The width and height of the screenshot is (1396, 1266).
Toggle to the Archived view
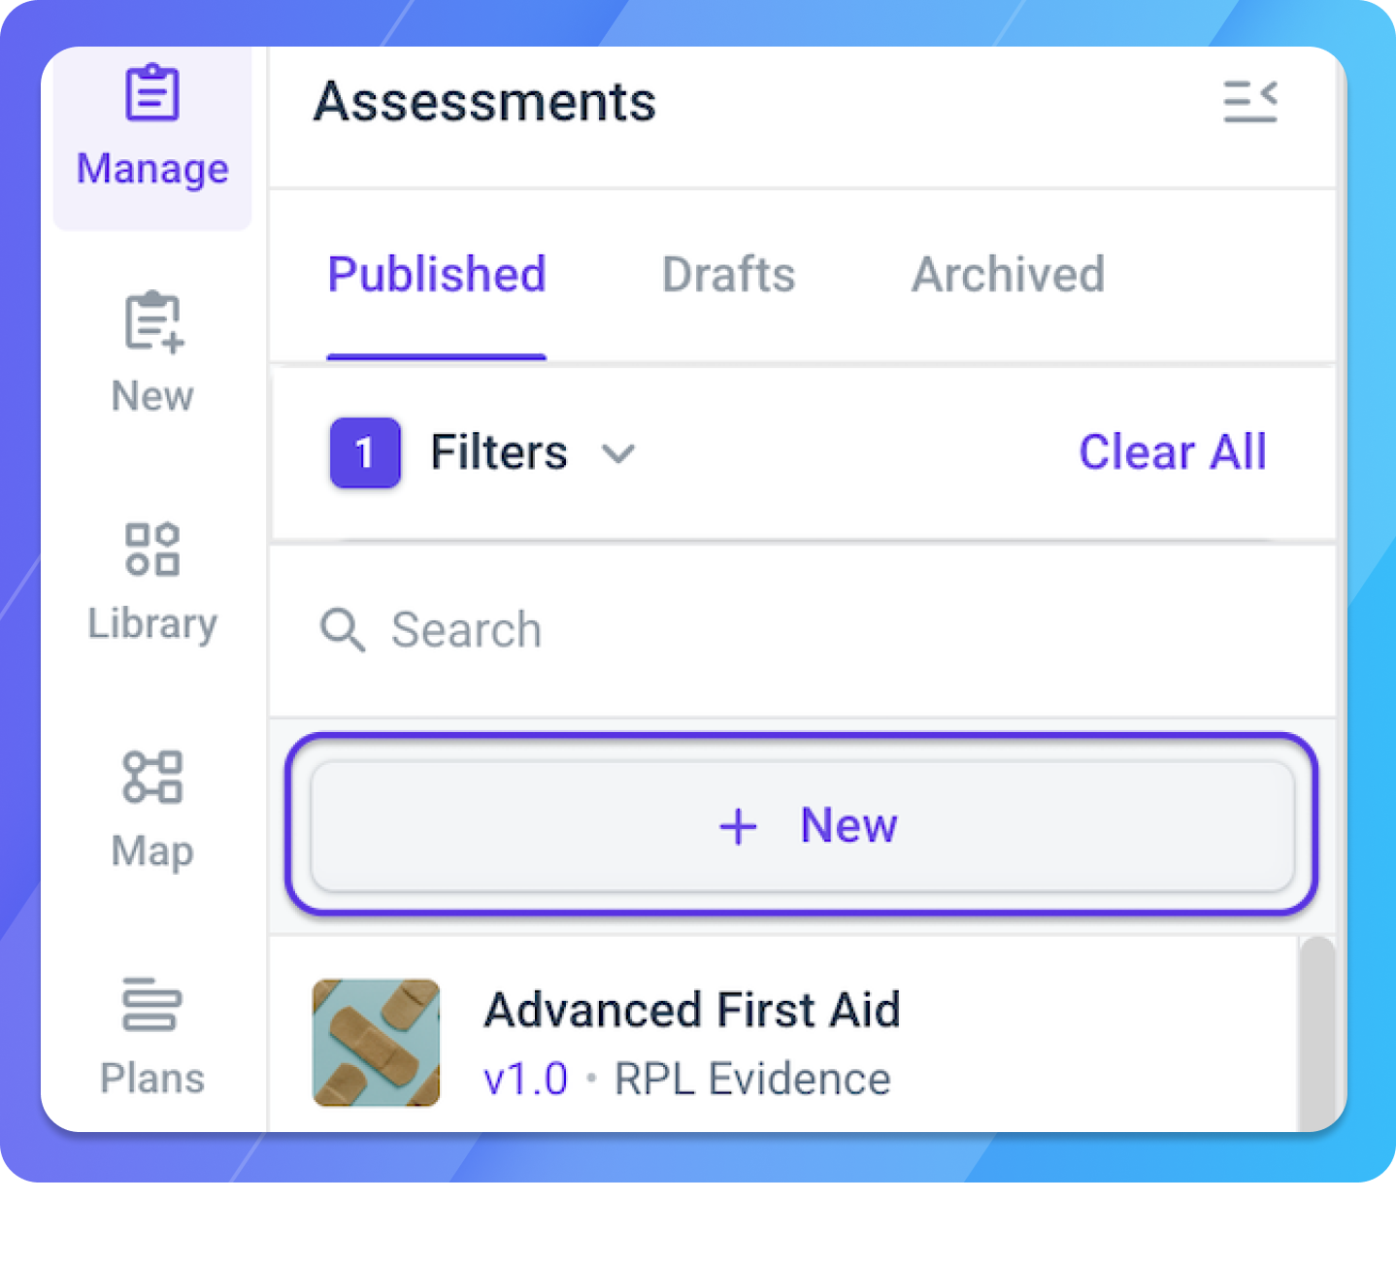pyautogui.click(x=1008, y=275)
